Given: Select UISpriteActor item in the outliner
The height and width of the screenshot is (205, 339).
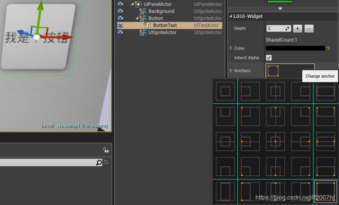Looking at the screenshot, I should coord(162,32).
